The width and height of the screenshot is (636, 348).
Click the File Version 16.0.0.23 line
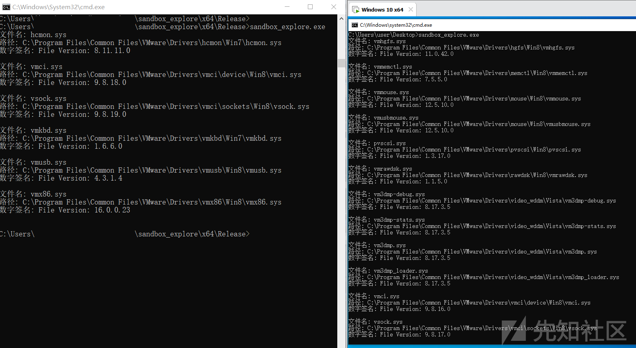tap(65, 210)
